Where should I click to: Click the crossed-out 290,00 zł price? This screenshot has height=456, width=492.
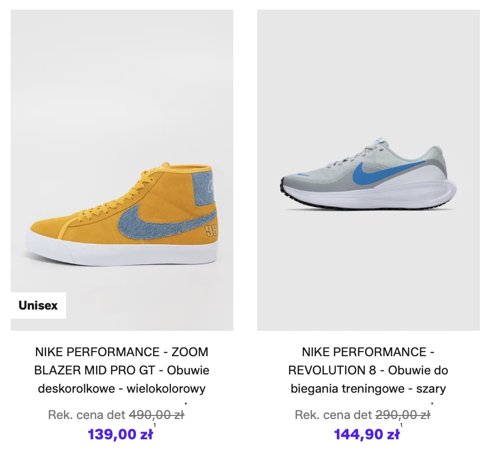[x=403, y=415]
